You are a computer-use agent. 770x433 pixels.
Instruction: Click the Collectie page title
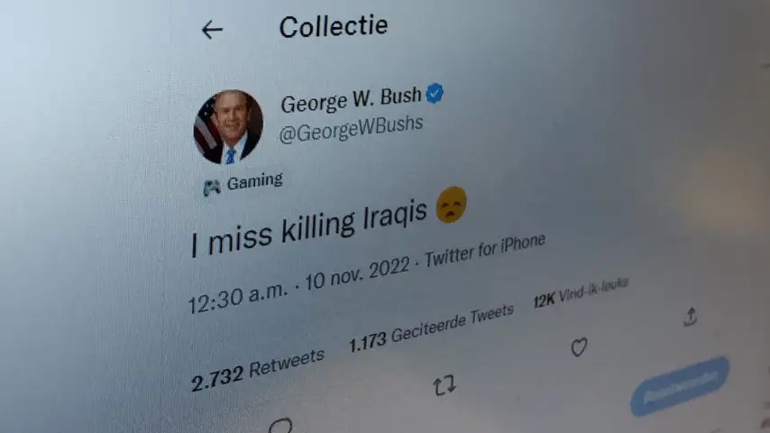point(334,26)
